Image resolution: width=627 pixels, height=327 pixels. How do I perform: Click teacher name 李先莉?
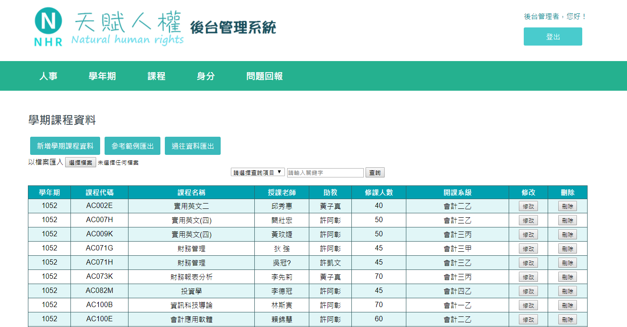pyautogui.click(x=282, y=277)
